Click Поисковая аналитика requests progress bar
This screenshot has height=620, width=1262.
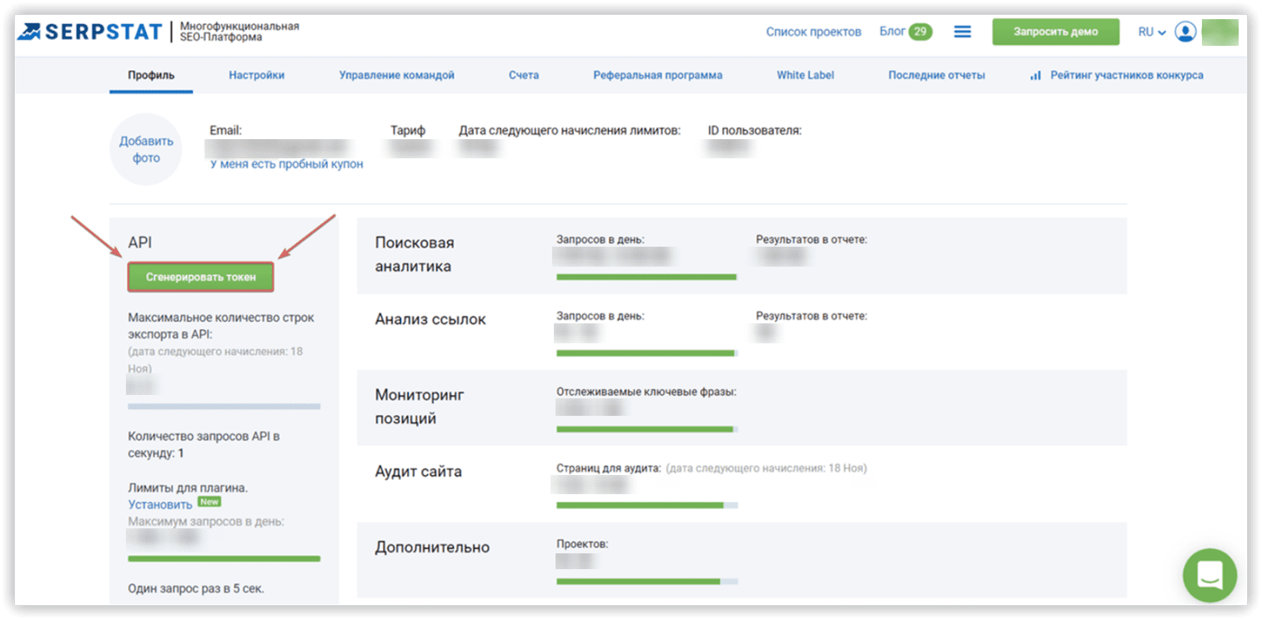tap(646, 277)
